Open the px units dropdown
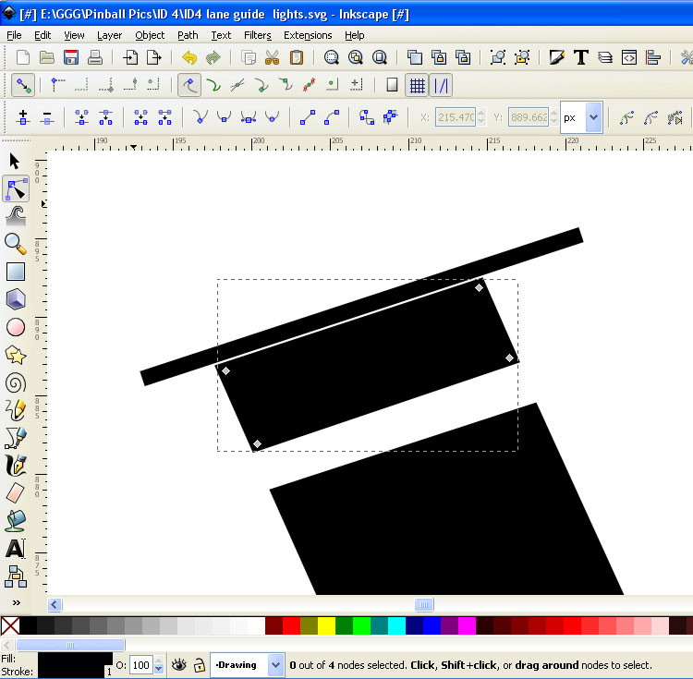 tap(593, 118)
